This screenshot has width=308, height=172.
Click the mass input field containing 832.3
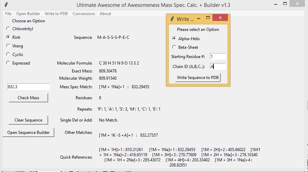(28, 87)
